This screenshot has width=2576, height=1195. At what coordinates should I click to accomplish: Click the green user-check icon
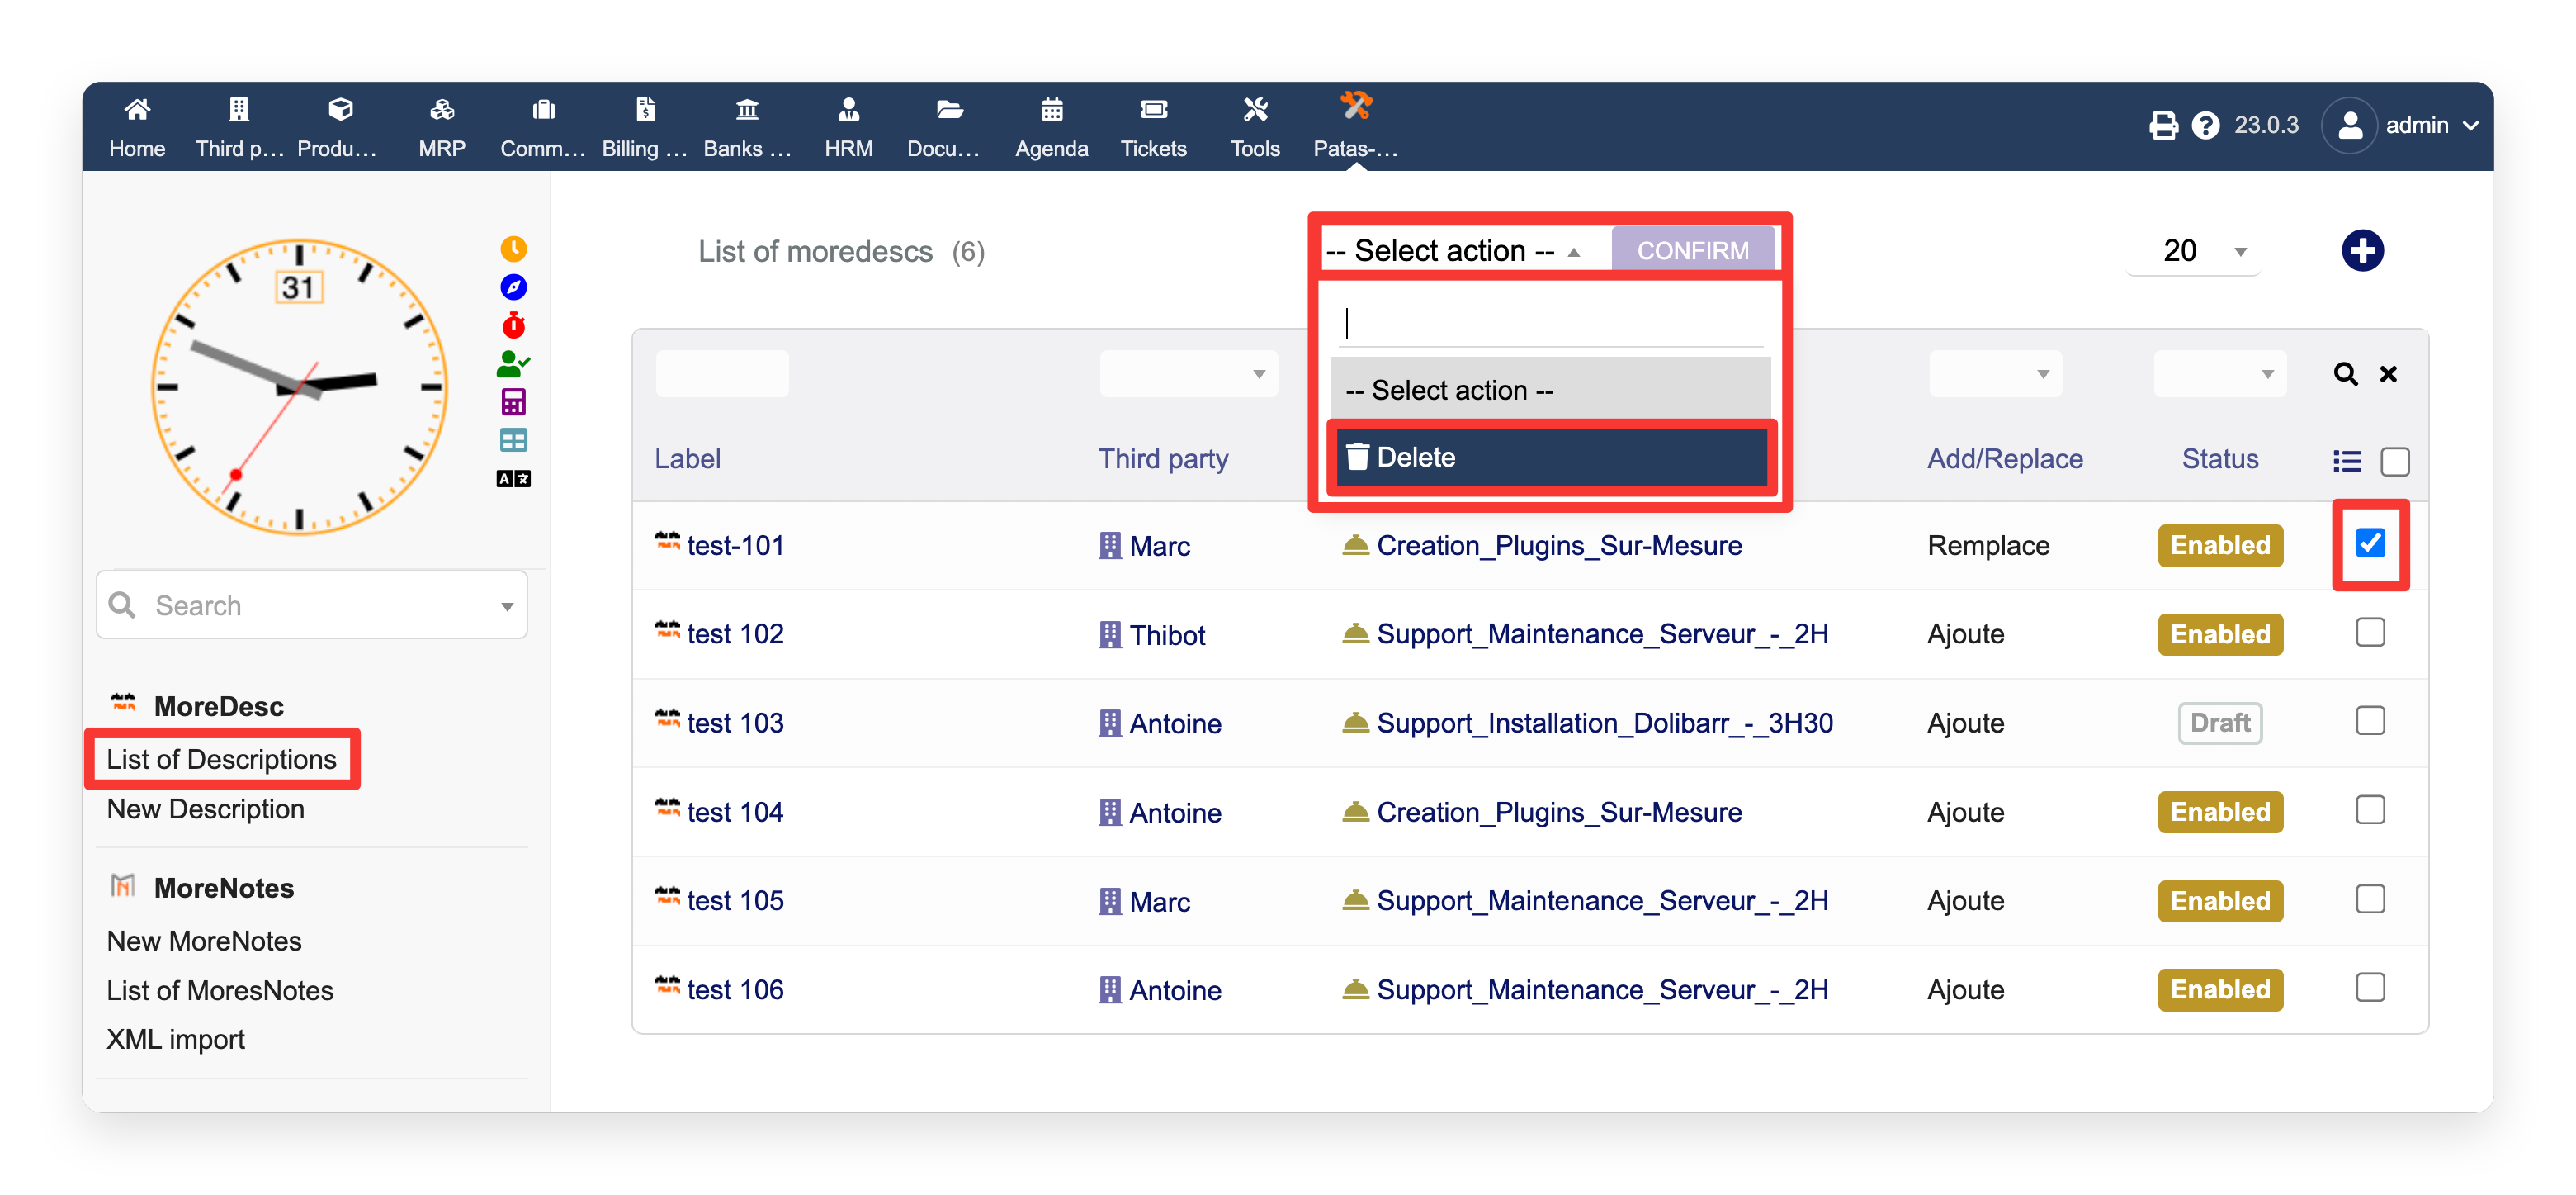tap(513, 363)
